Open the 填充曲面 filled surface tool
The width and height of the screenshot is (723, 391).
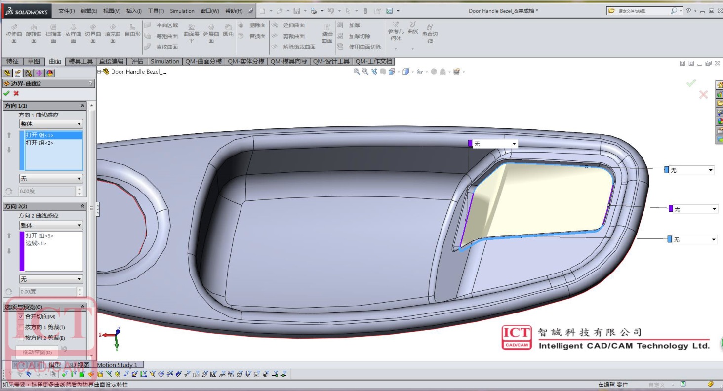pyautogui.click(x=113, y=33)
